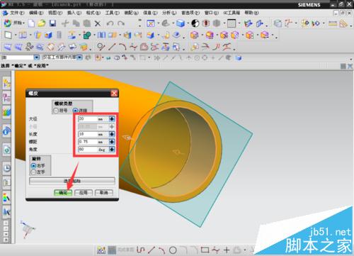Open the work part scope filter dropdown
Viewport: 354px width, 256px height.
point(79,57)
